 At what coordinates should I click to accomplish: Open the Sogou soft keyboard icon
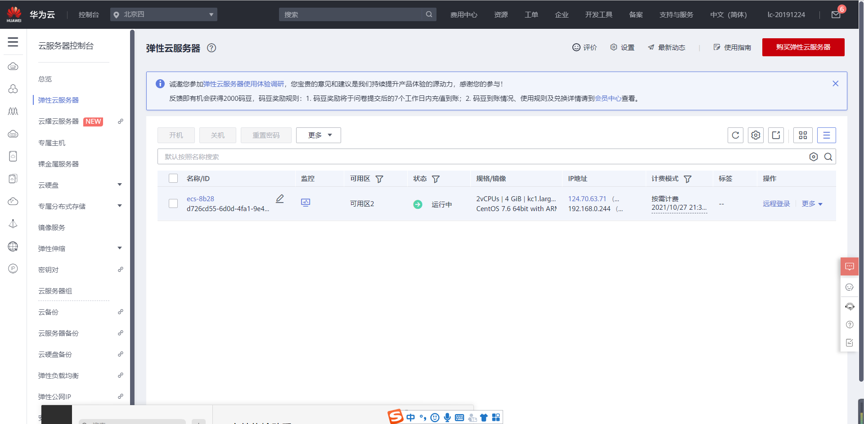(459, 418)
